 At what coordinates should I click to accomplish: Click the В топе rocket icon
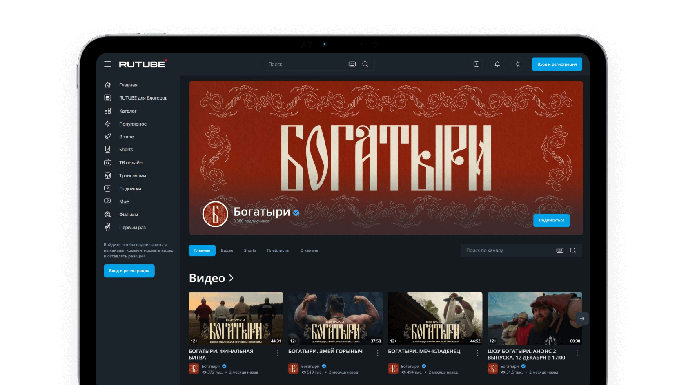click(x=108, y=137)
